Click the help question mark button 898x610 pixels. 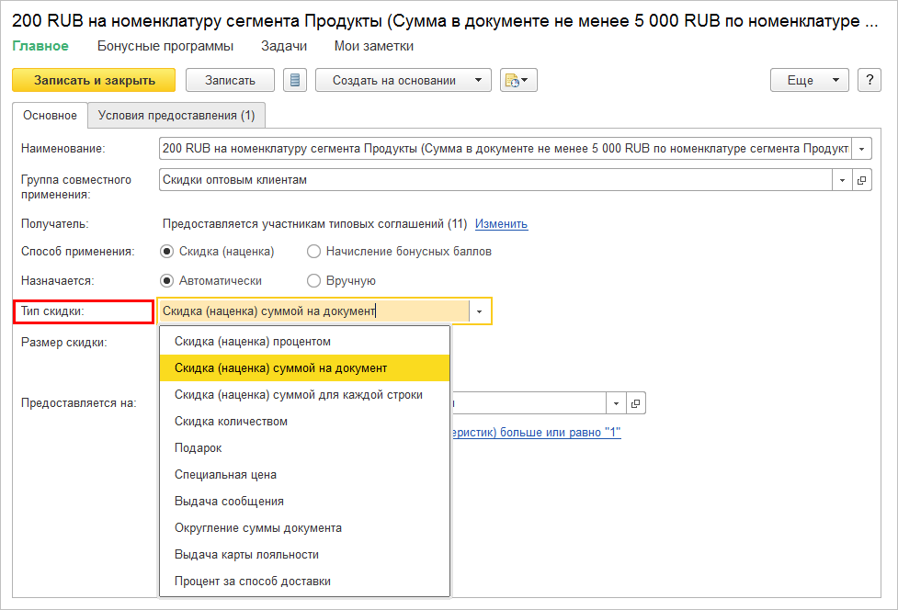click(x=870, y=80)
